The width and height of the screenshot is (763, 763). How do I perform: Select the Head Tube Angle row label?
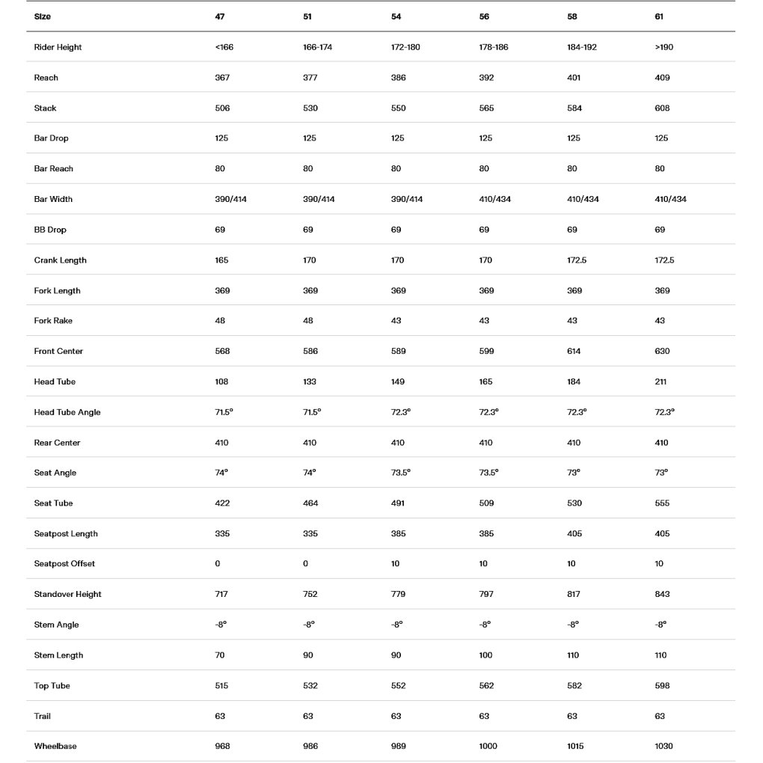pos(67,412)
